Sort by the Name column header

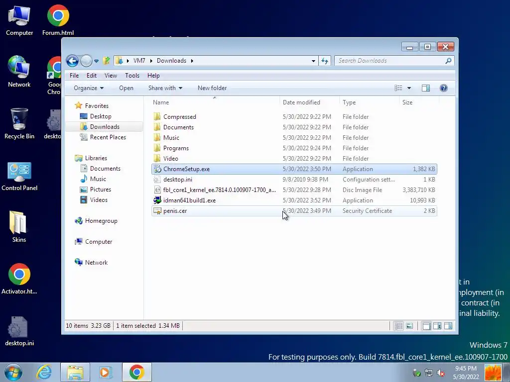[x=215, y=102]
